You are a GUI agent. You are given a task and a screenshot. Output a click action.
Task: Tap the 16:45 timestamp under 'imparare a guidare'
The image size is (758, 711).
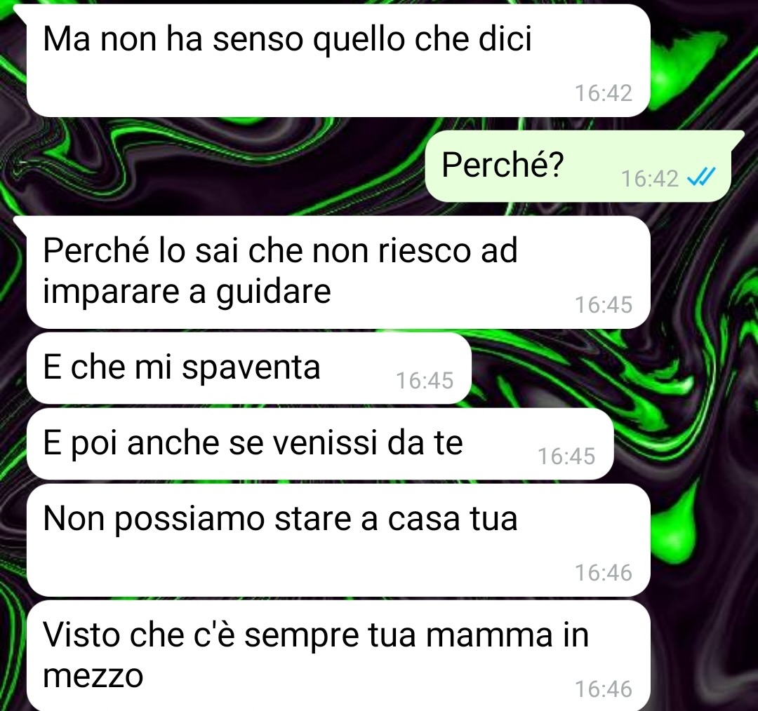coord(604,305)
